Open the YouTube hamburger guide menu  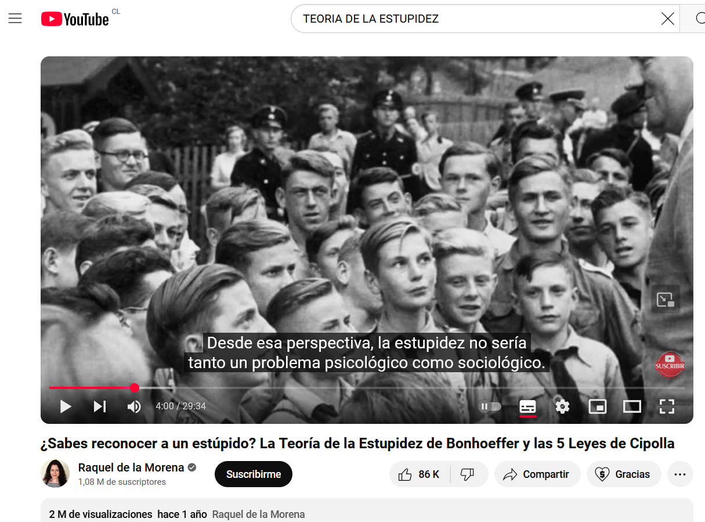pyautogui.click(x=15, y=19)
